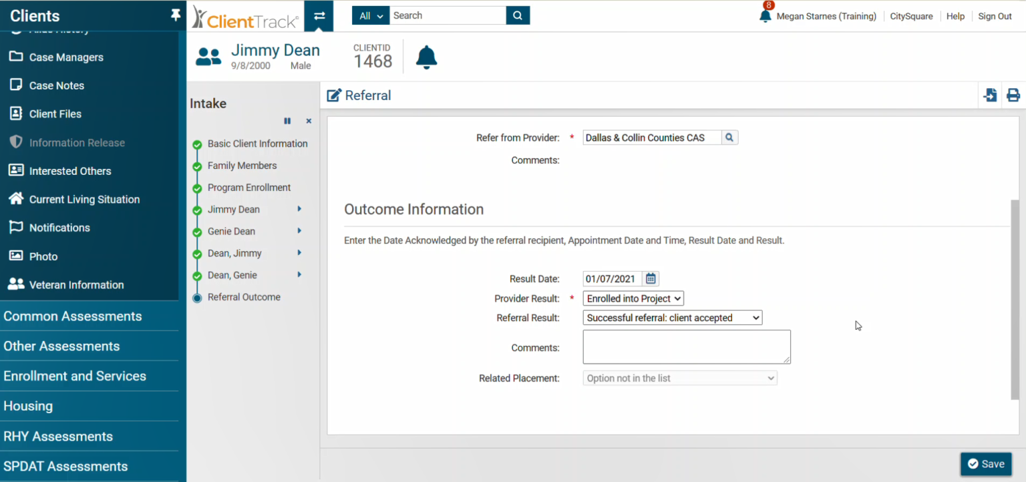
Task: Pause the Intake workflow
Action: coord(287,121)
